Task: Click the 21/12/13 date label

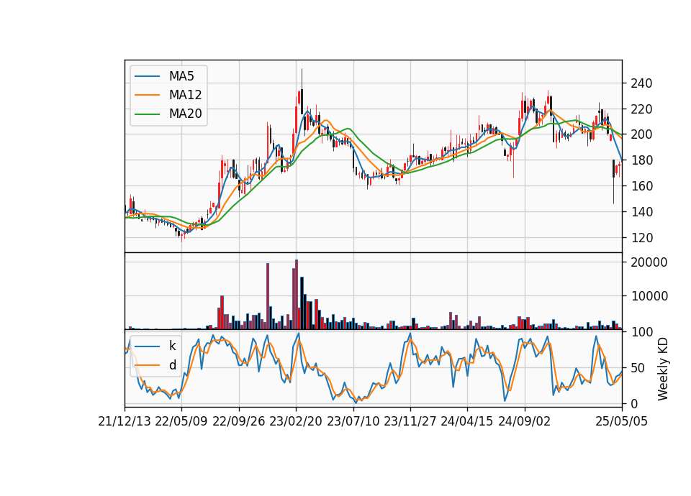Action: pyautogui.click(x=125, y=421)
